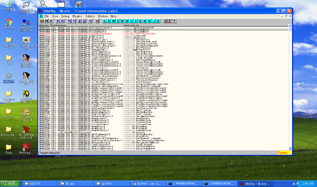
Task: Switch to upx307w taskbar window
Action: [x=112, y=183]
